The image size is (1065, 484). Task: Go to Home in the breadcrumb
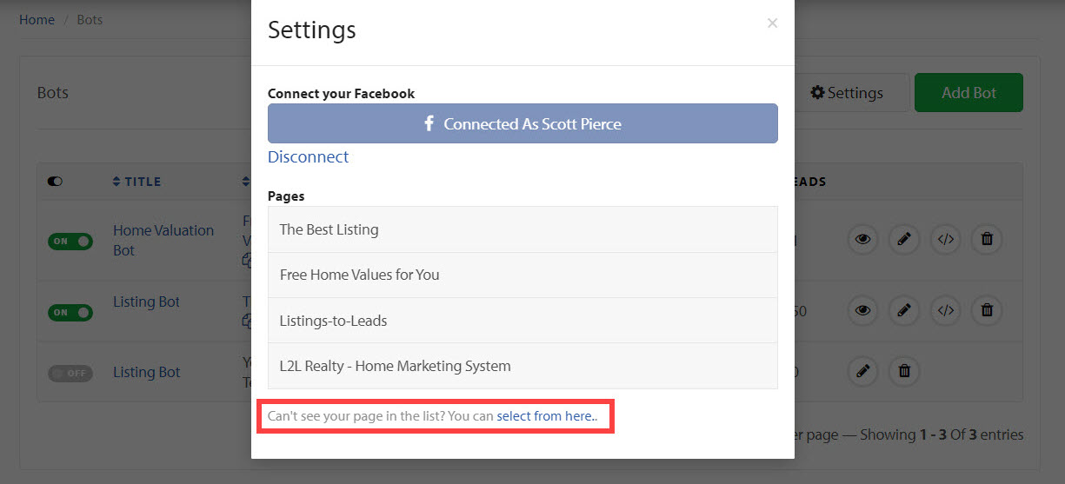(x=37, y=19)
